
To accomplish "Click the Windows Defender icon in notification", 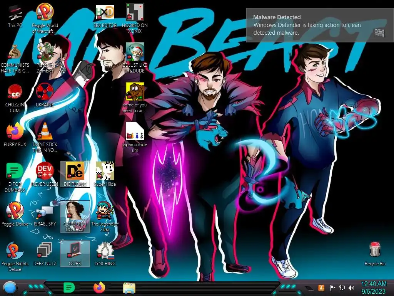I will point(379,32).
